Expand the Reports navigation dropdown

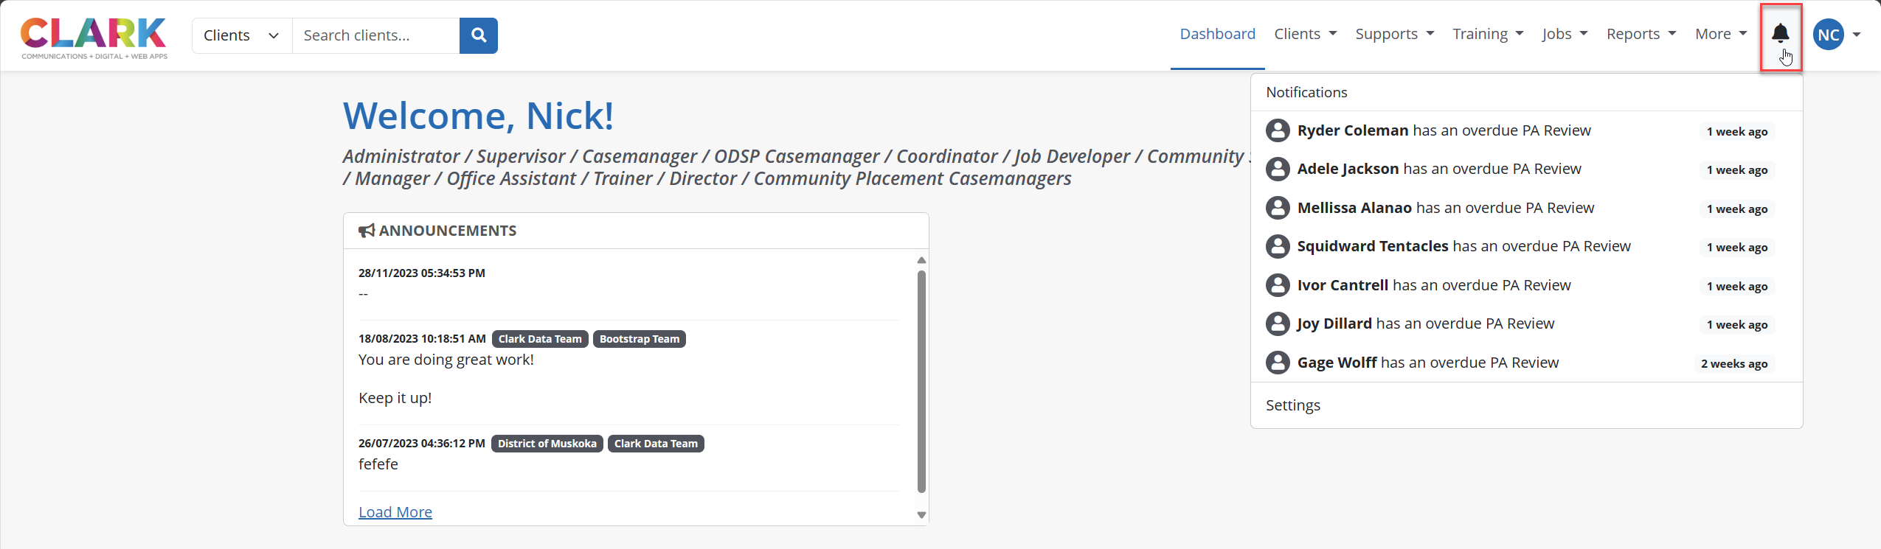(x=1641, y=34)
